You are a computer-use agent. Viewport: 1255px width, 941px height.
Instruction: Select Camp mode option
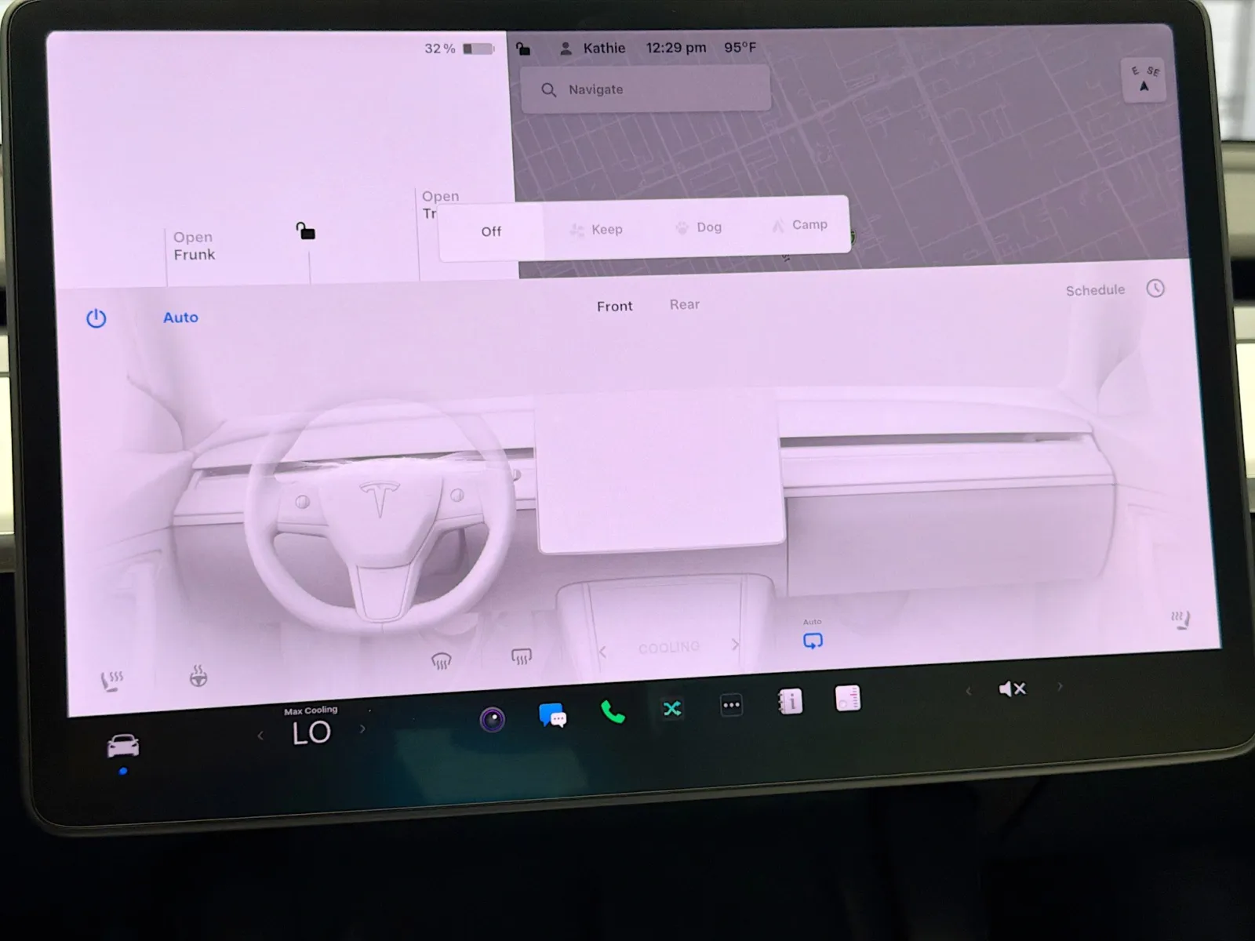tap(800, 225)
